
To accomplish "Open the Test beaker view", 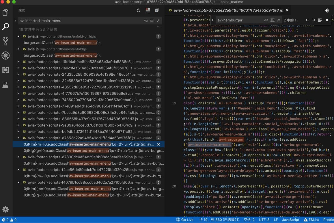I will point(5,84).
